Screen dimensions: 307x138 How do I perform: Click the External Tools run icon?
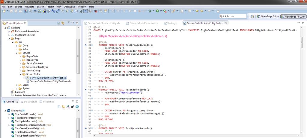[x=165, y=11]
